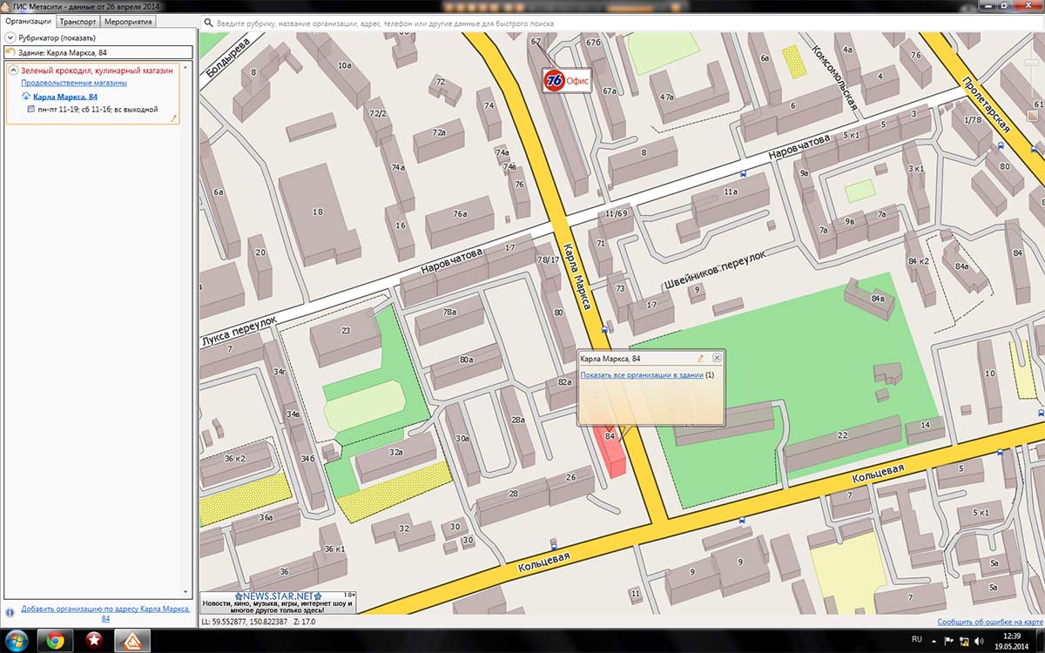The height and width of the screenshot is (653, 1045).
Task: Click the Продовольственные магазины category link
Action: [x=74, y=83]
